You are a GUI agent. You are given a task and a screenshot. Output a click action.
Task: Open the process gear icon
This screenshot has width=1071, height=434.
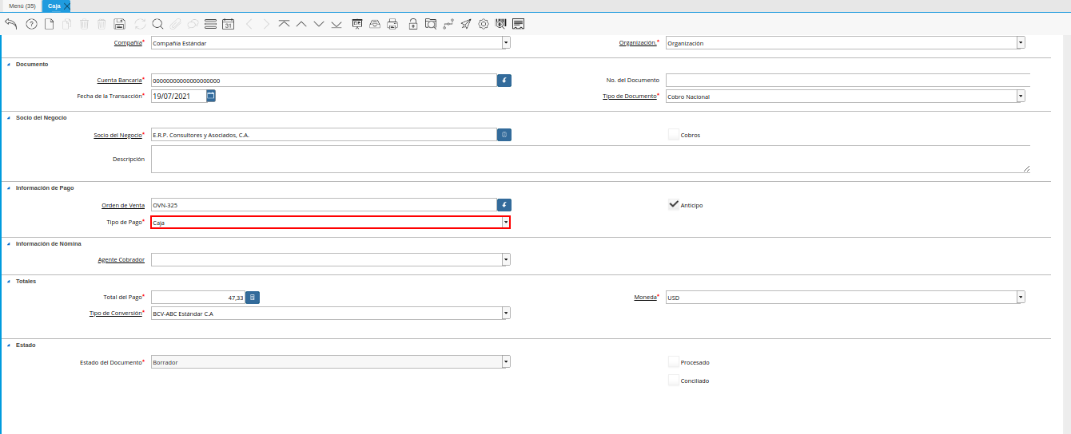click(484, 24)
